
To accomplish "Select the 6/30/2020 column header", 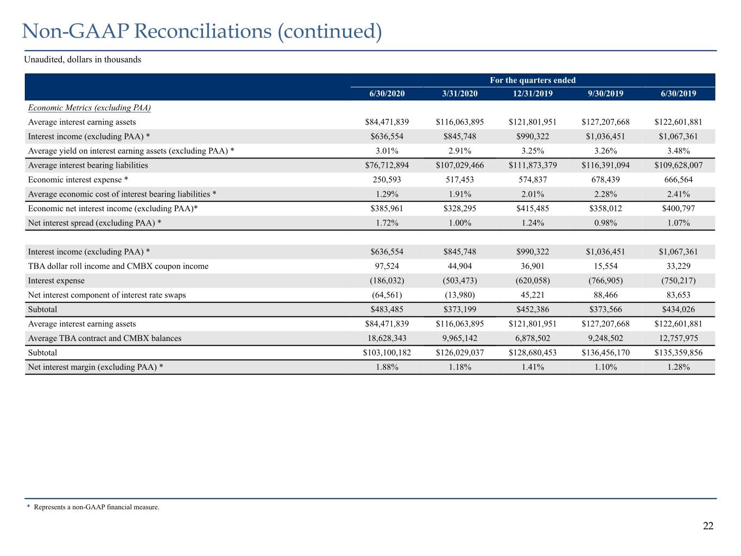I will 387,93.
